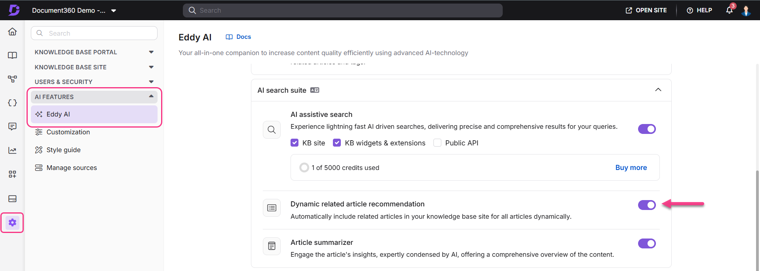
Task: Toggle the Article summarizer switch
Action: click(647, 243)
